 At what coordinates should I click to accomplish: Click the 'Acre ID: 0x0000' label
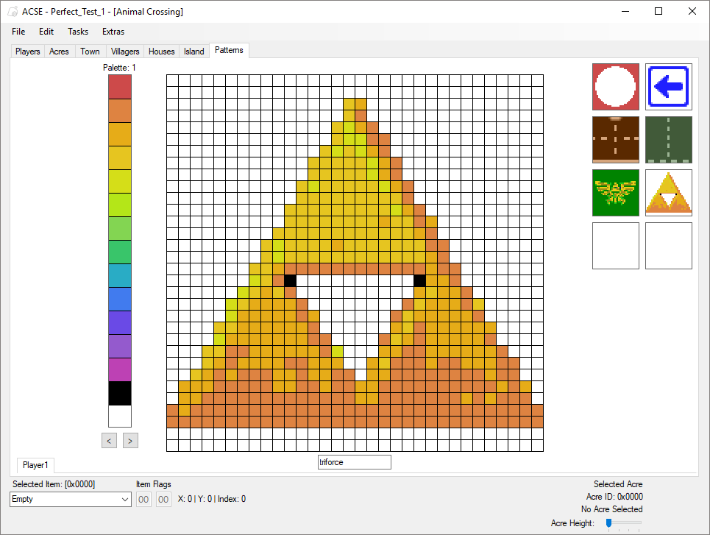coord(614,497)
